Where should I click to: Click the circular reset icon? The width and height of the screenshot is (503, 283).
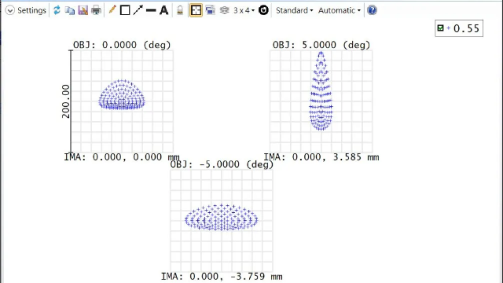pos(263,10)
